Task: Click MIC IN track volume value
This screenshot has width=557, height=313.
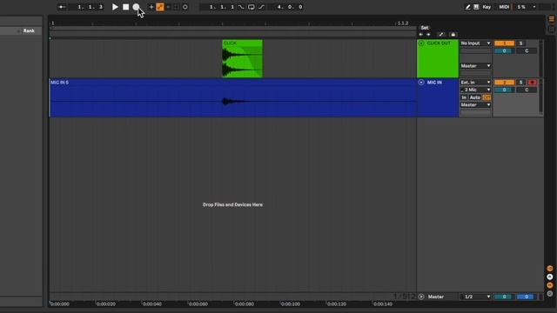Action: coord(504,90)
